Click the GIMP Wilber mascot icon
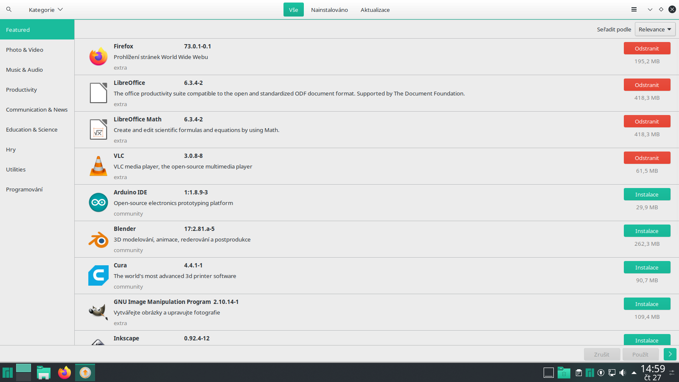679x382 pixels. 98,312
